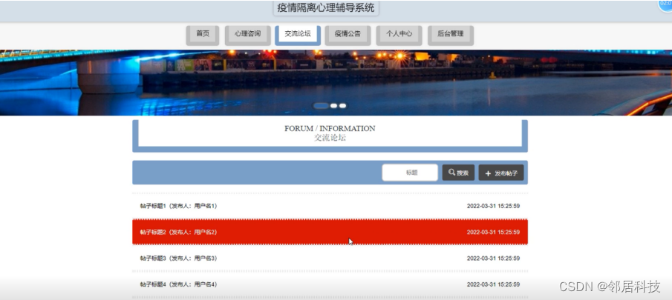
Task: Select the 交流论坛 navigation tab
Action: 298,34
